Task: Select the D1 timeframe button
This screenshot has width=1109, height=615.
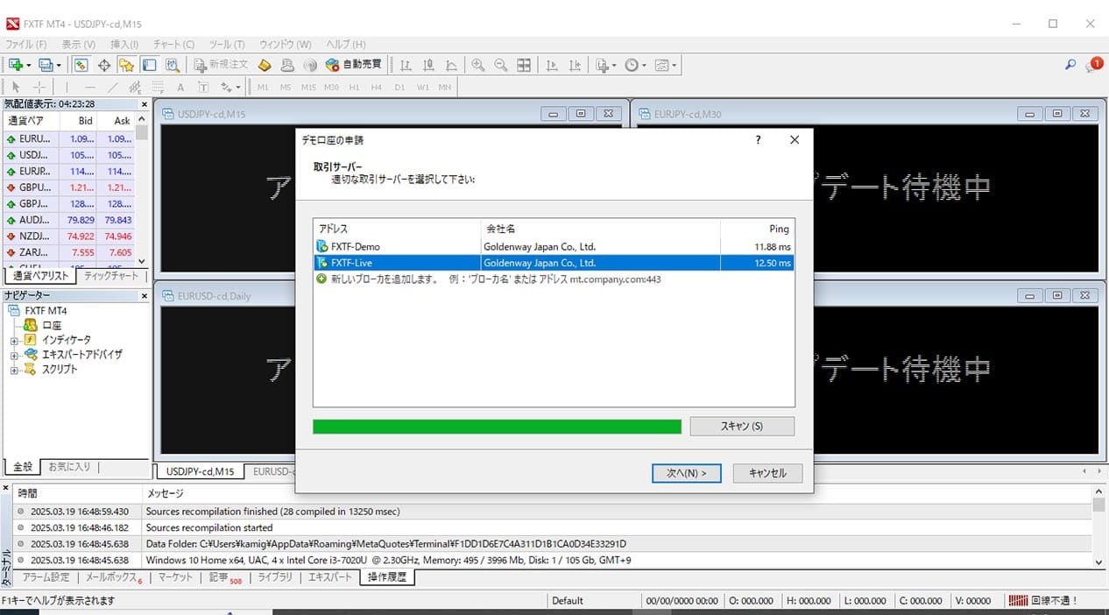Action: point(399,87)
